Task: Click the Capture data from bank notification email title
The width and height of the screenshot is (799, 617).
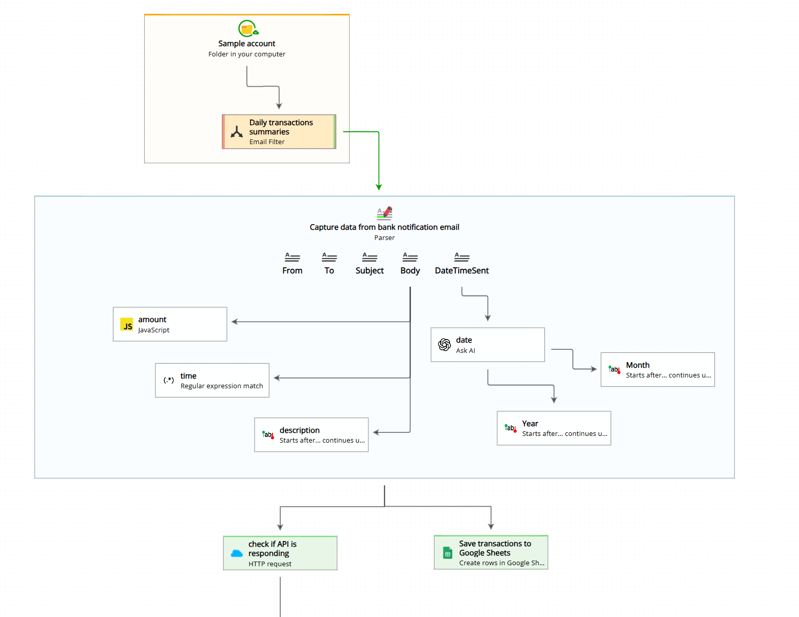Action: (x=384, y=227)
